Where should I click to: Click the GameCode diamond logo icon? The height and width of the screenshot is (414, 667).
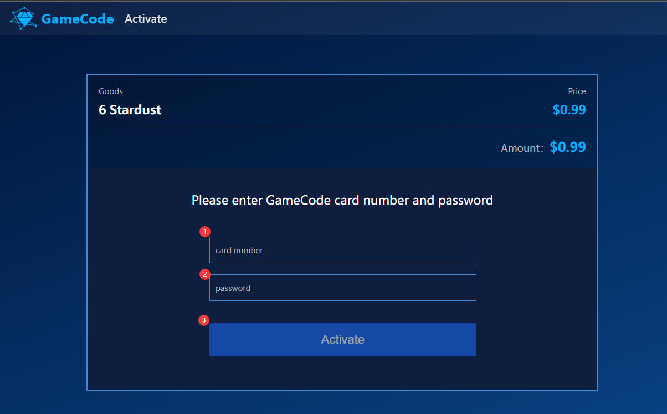23,18
